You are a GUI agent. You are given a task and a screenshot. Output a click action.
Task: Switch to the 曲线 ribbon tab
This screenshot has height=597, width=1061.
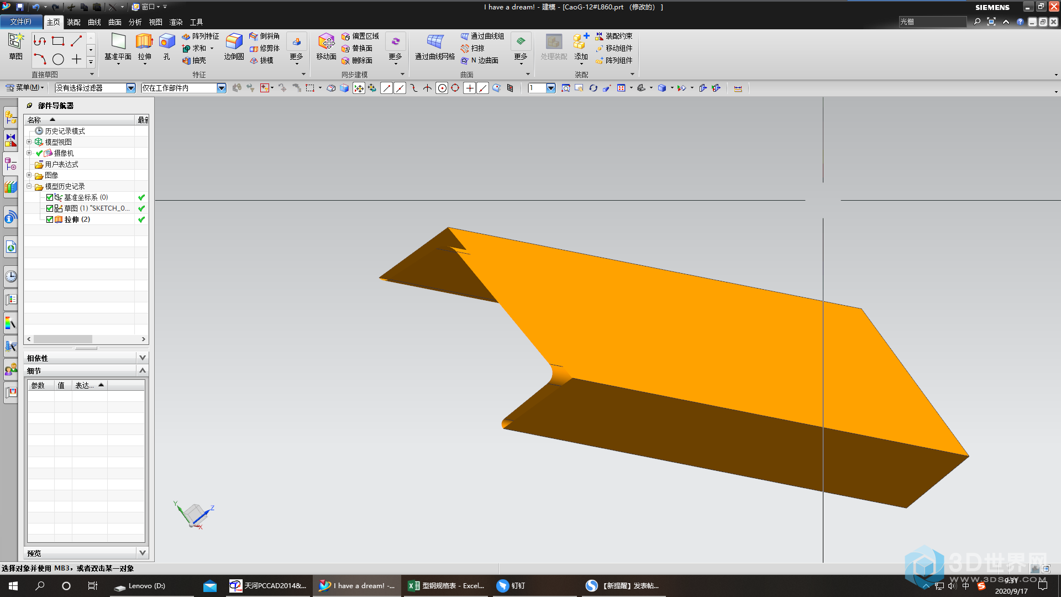tap(94, 22)
